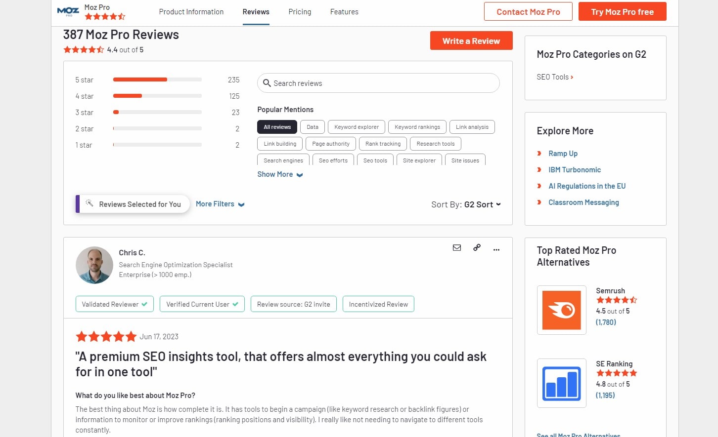Click the five-star rating on Jun 17 review
Image resolution: width=718 pixels, height=437 pixels.
point(106,337)
